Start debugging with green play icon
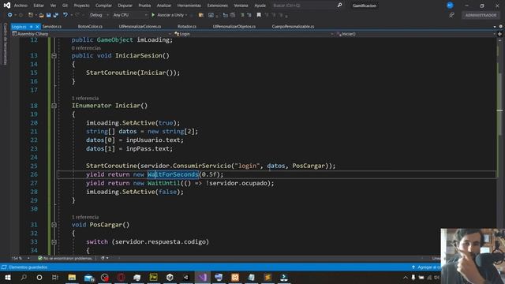This screenshot has width=505, height=284. (x=153, y=15)
